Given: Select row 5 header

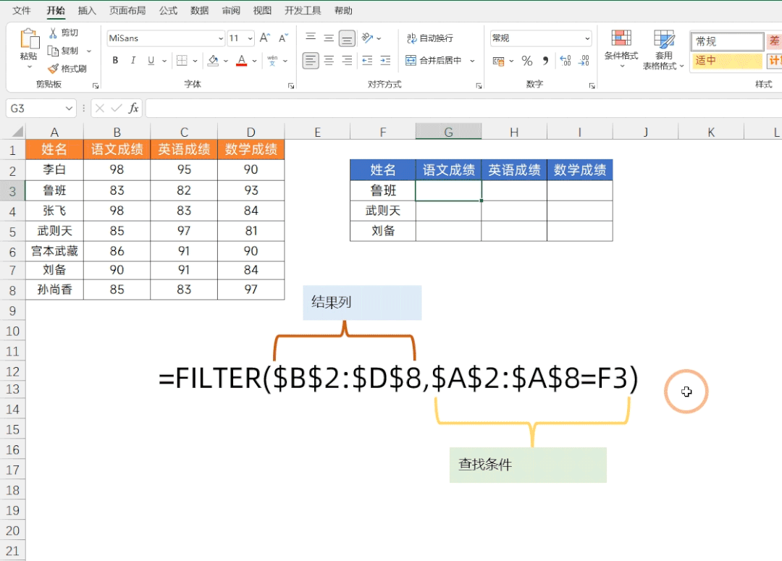Looking at the screenshot, I should [x=12, y=232].
